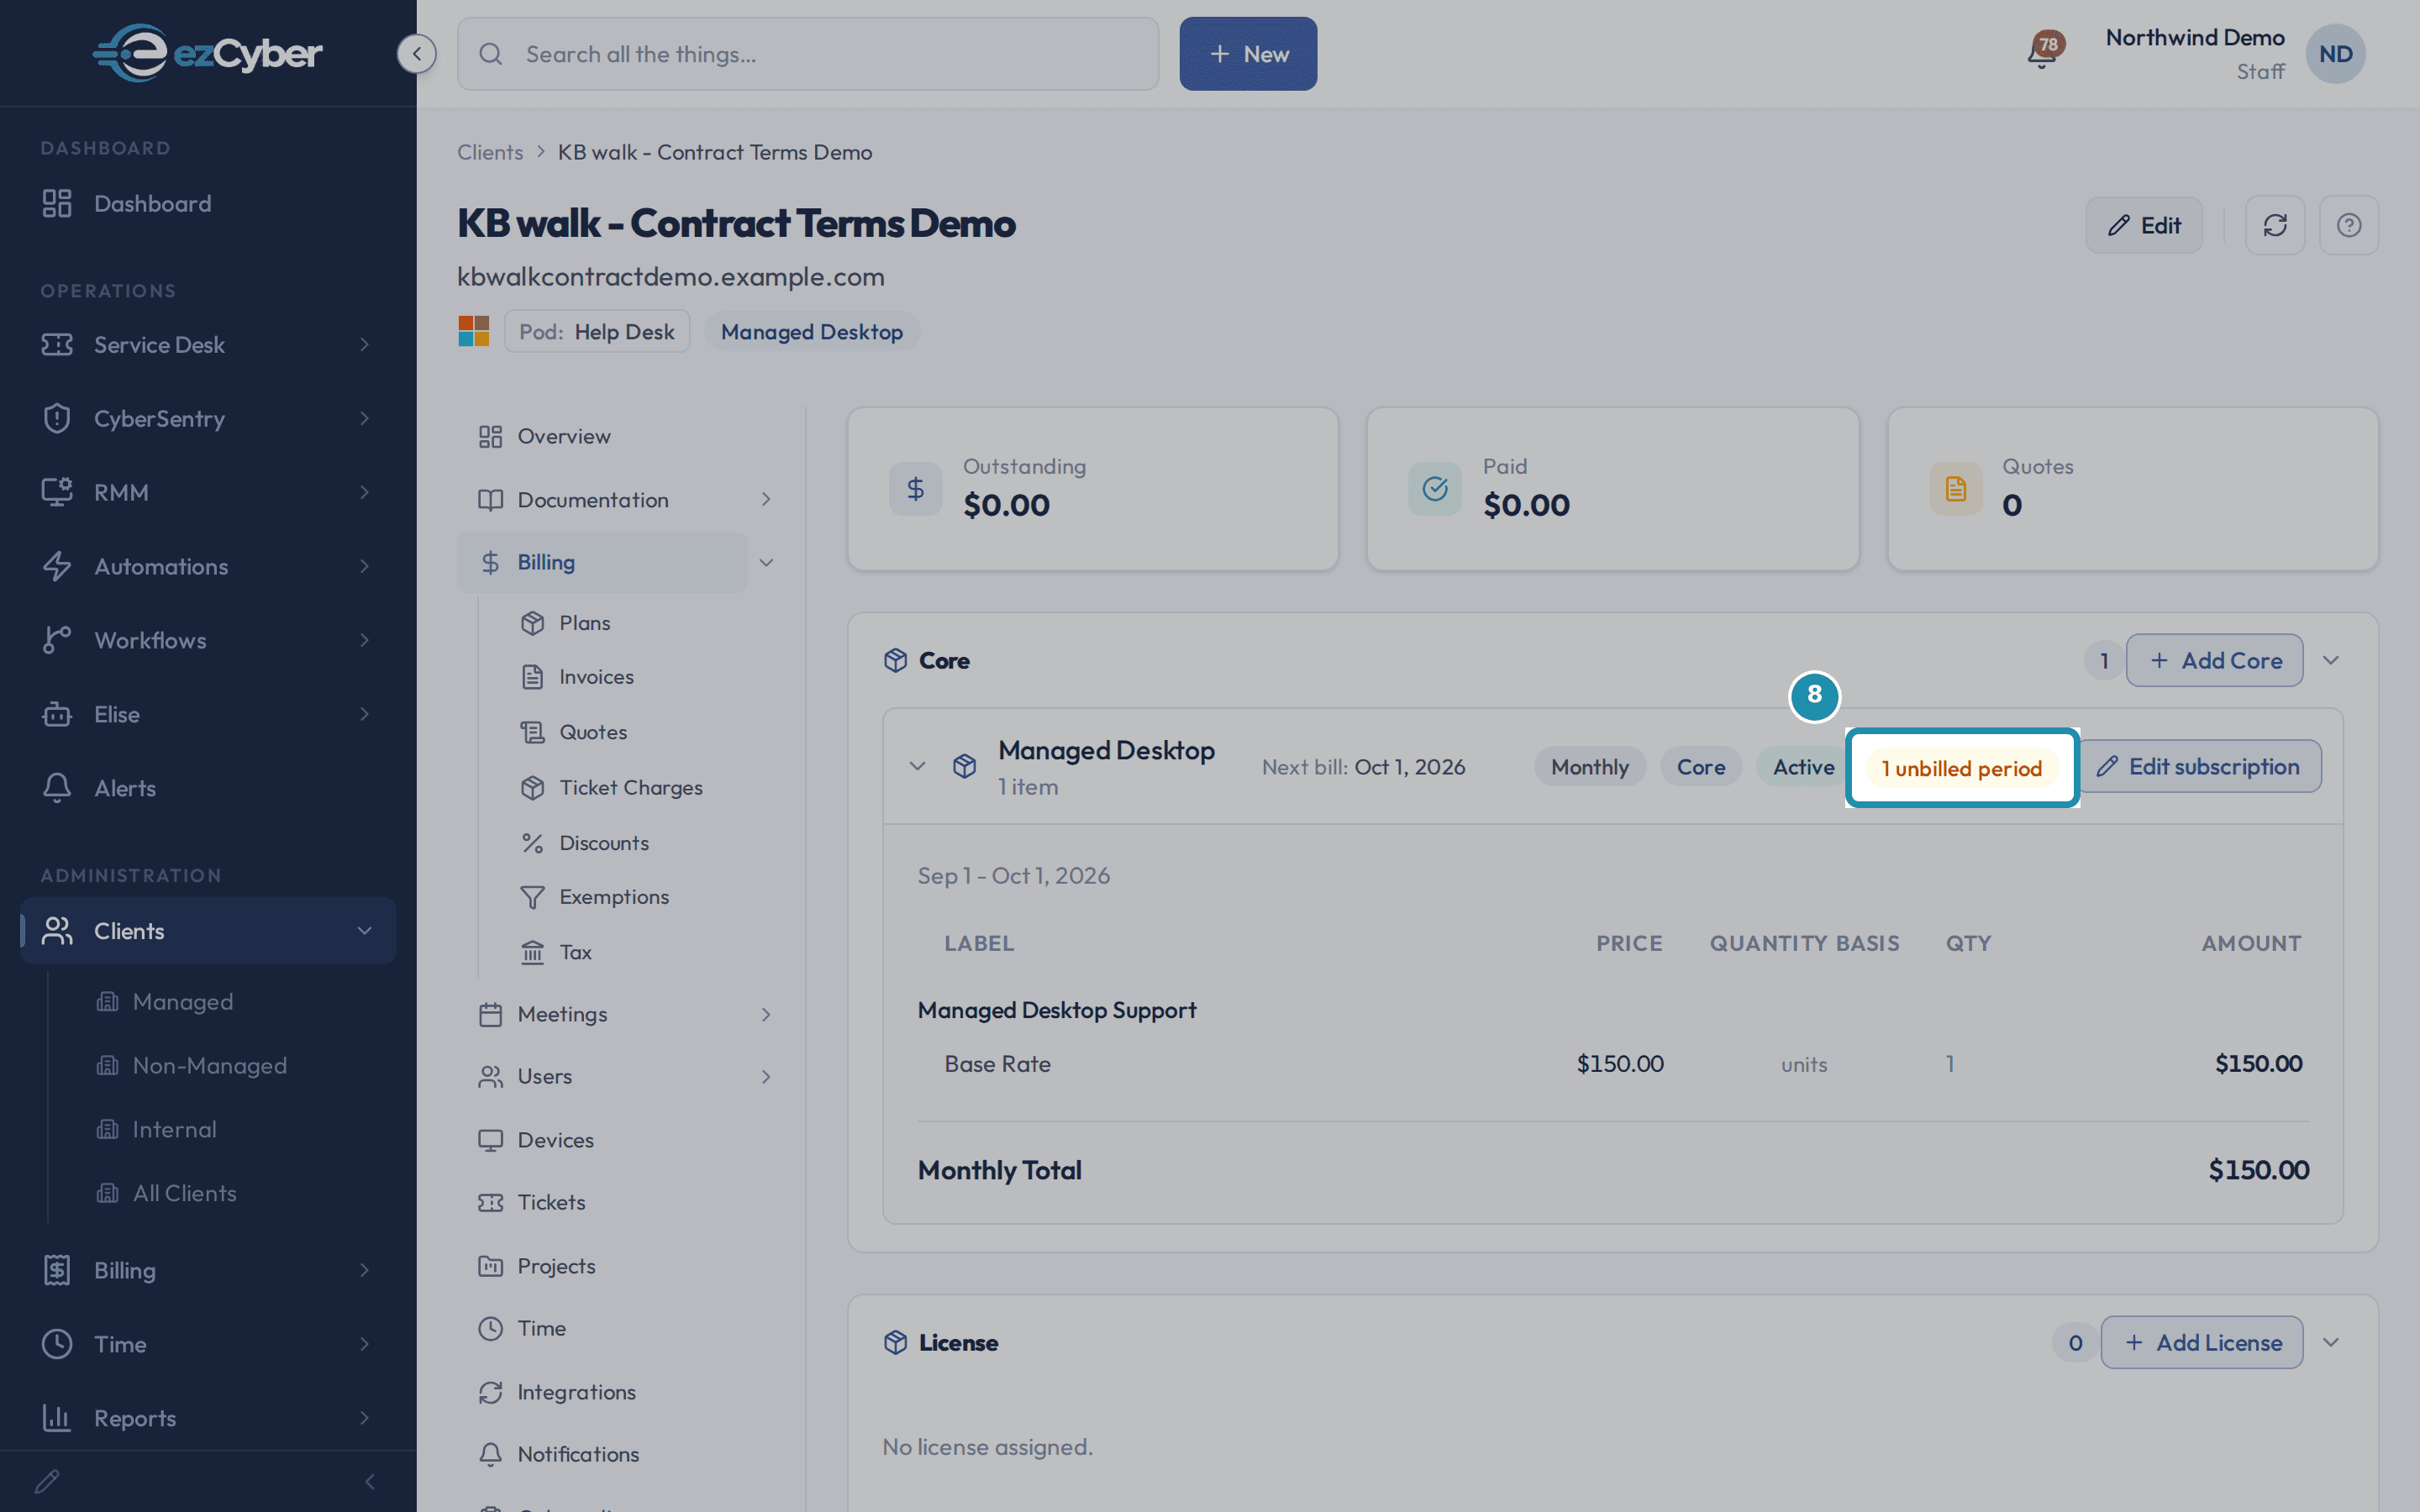Collapse the client Billing section chevron
This screenshot has width=2420, height=1512.
766,563
